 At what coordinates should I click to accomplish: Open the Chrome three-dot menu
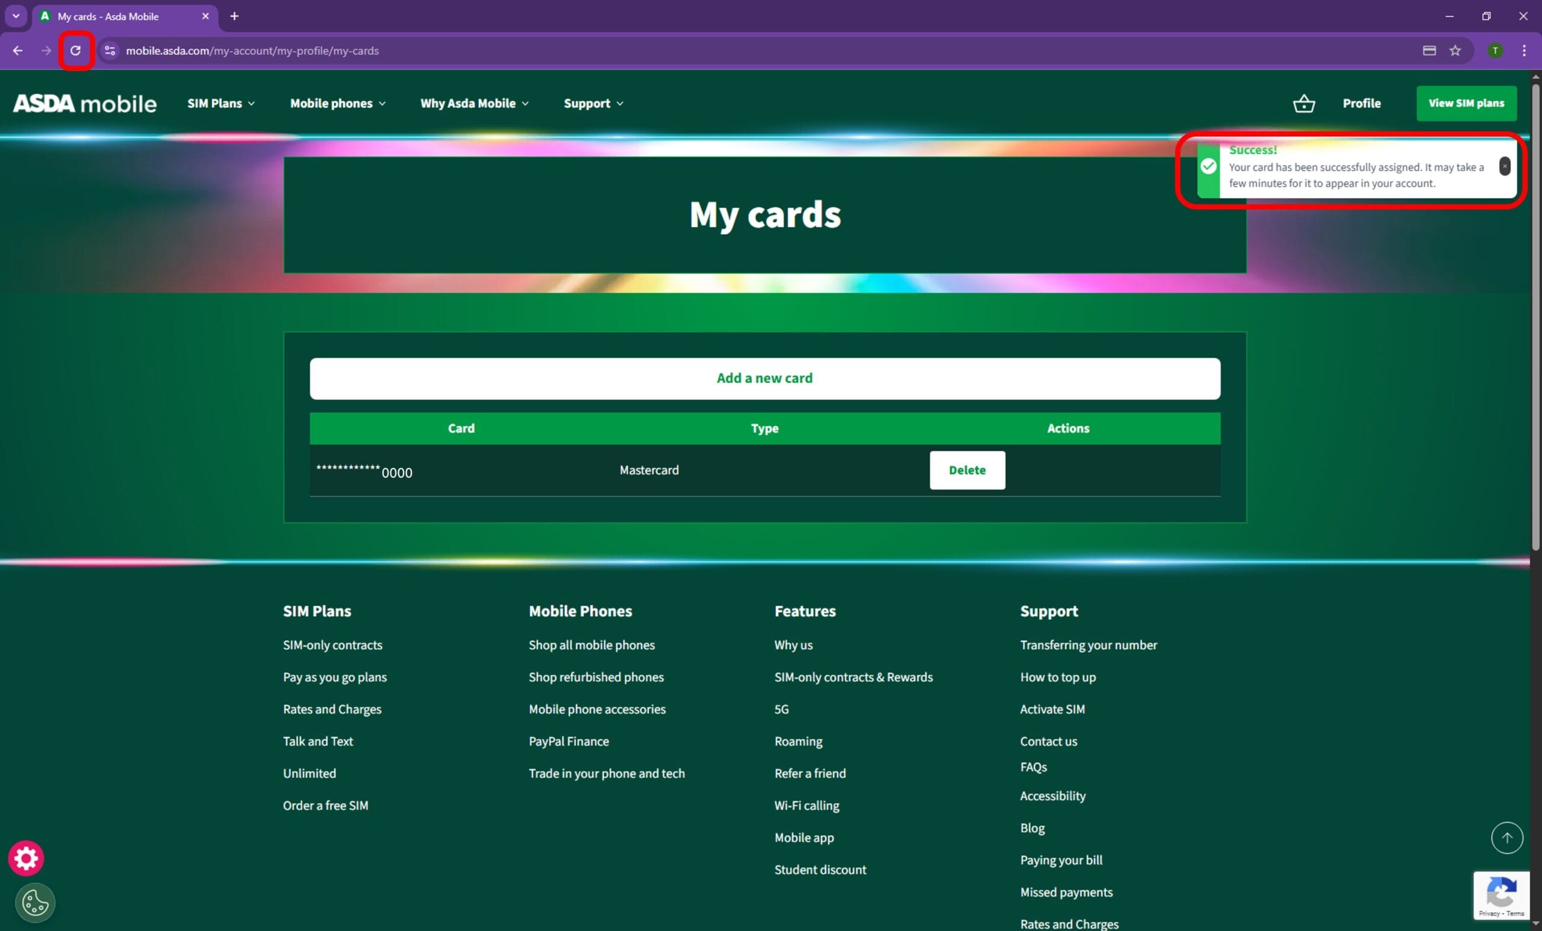(1524, 51)
